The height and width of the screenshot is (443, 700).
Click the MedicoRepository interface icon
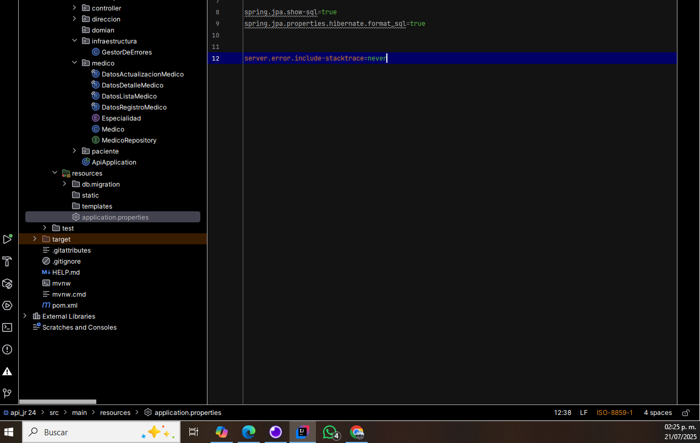pyautogui.click(x=96, y=140)
